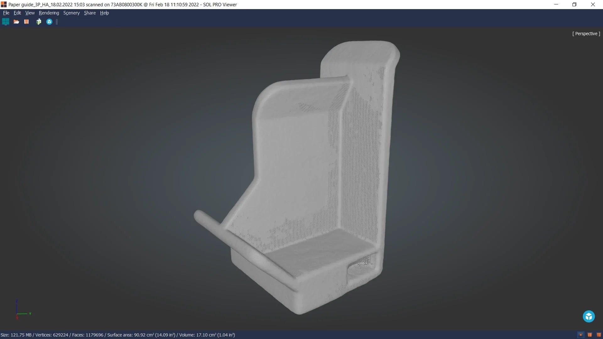Click the blue SOL PRO branding icon bottom-right

pos(589,316)
